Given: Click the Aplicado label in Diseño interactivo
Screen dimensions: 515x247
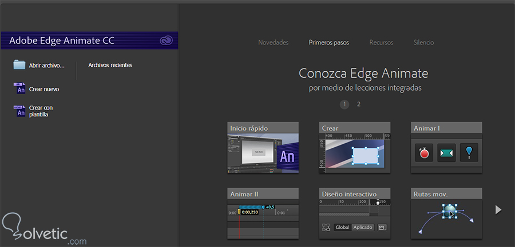Looking at the screenshot, I should coord(363,227).
